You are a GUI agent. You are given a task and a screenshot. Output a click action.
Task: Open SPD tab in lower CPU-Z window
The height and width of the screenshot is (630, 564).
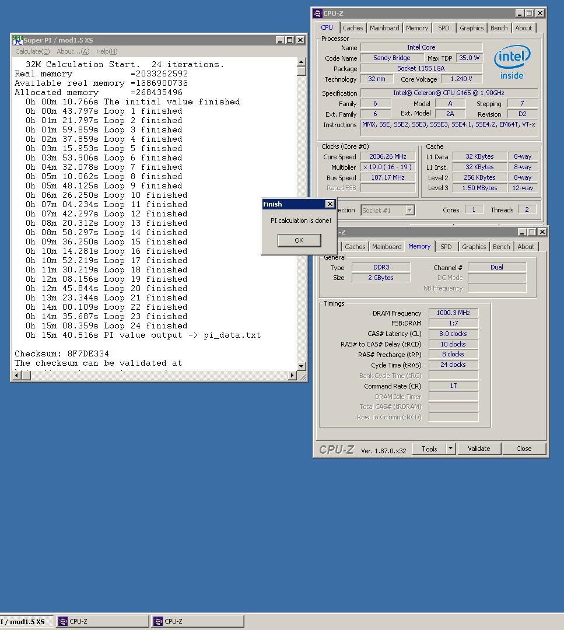coord(446,247)
